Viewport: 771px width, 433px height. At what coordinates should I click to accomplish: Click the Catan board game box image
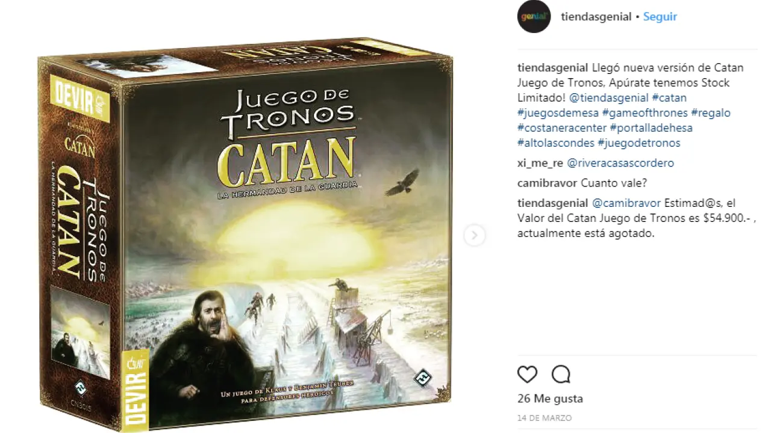(245, 236)
